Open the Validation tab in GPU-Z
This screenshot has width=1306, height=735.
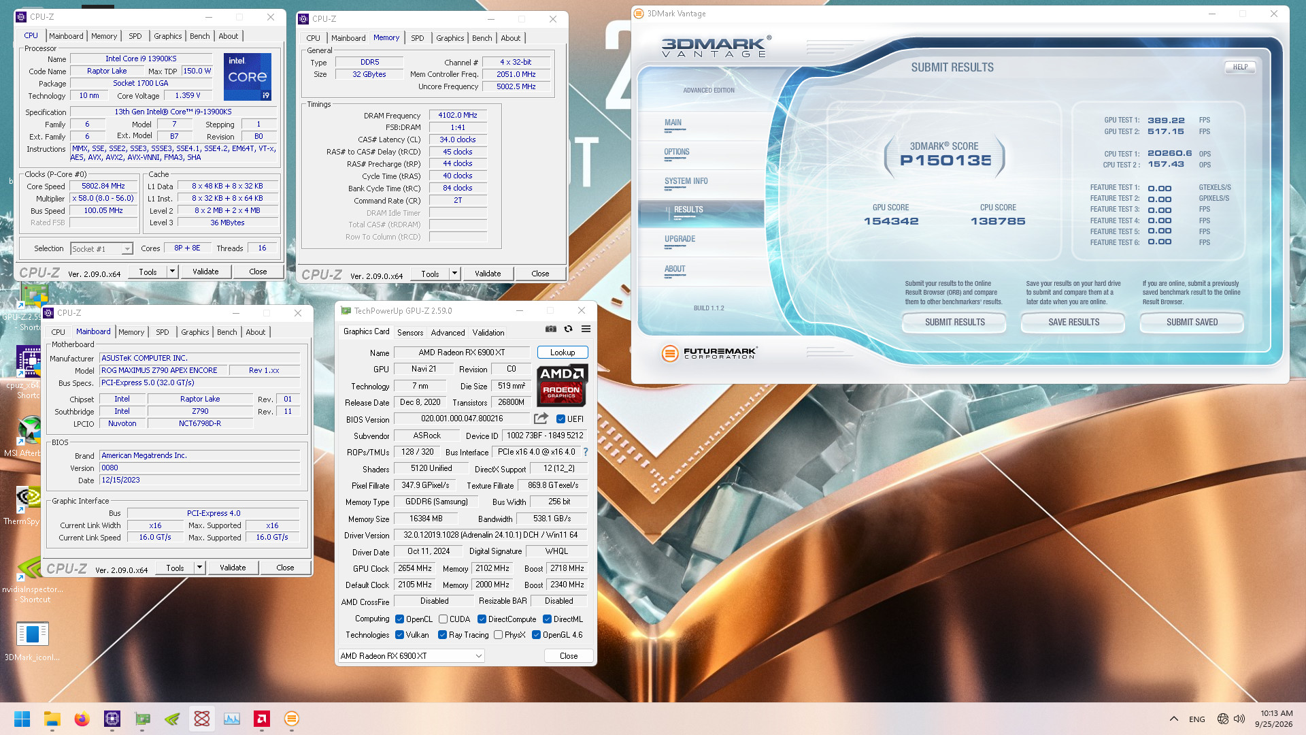point(488,333)
